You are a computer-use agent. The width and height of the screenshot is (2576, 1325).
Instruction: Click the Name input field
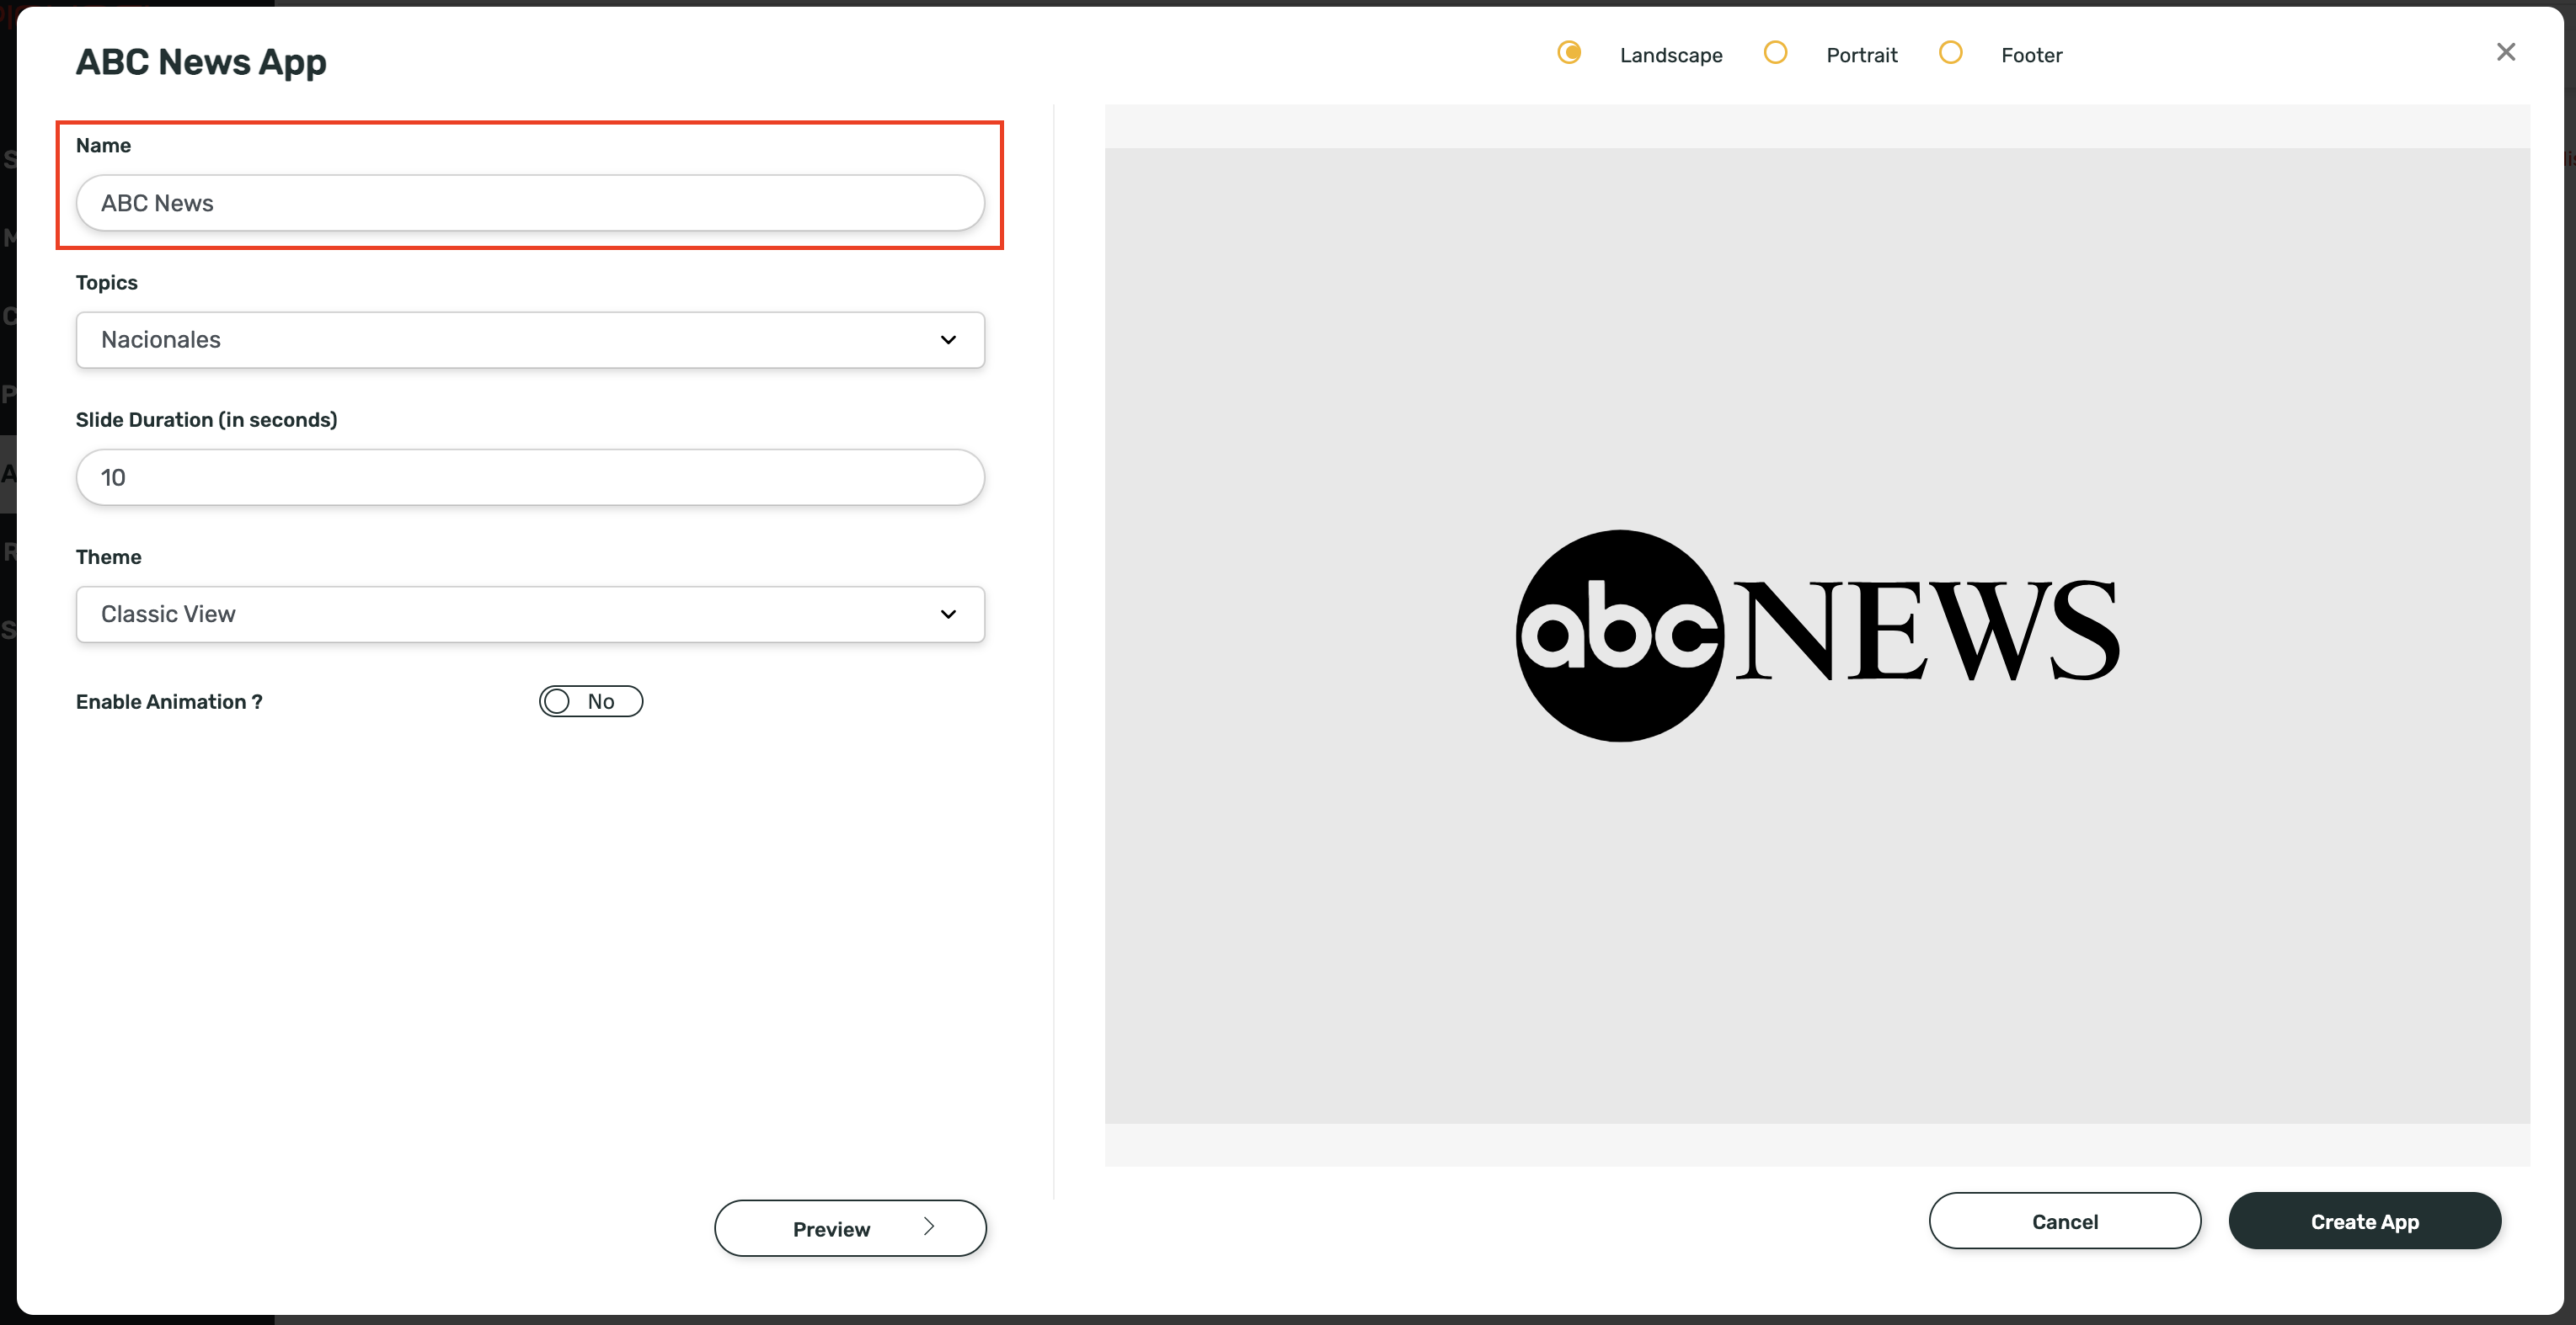[x=530, y=203]
